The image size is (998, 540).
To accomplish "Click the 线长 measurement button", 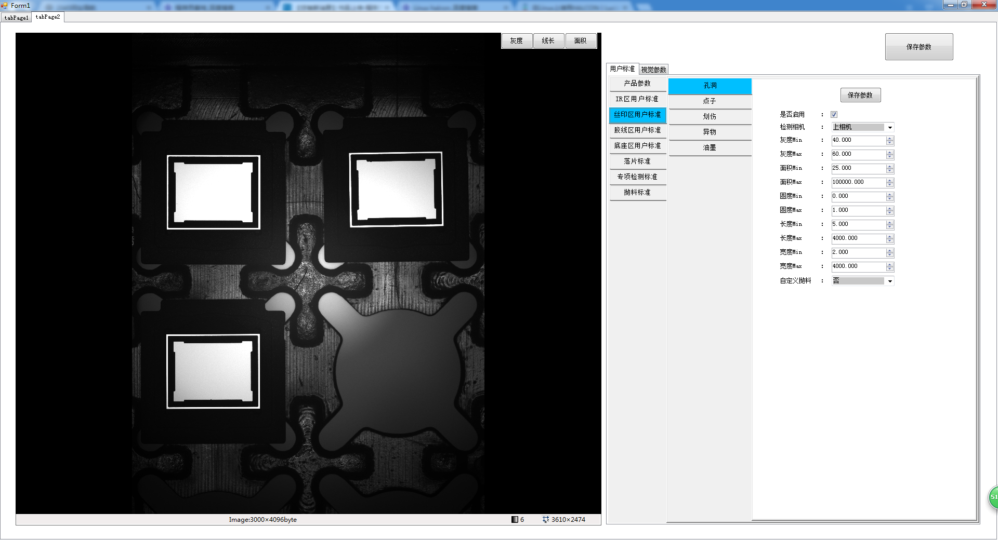I will 548,40.
